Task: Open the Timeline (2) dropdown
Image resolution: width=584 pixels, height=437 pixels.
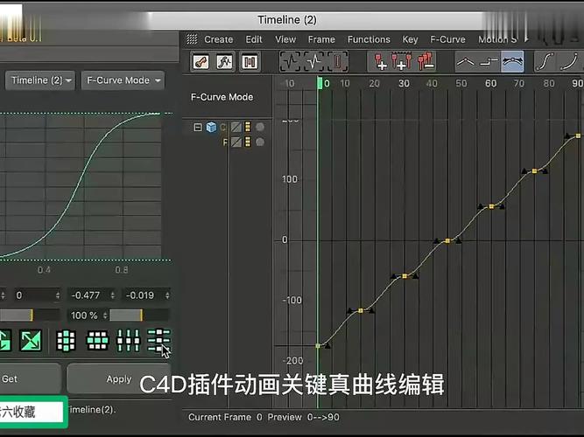Action: point(40,80)
